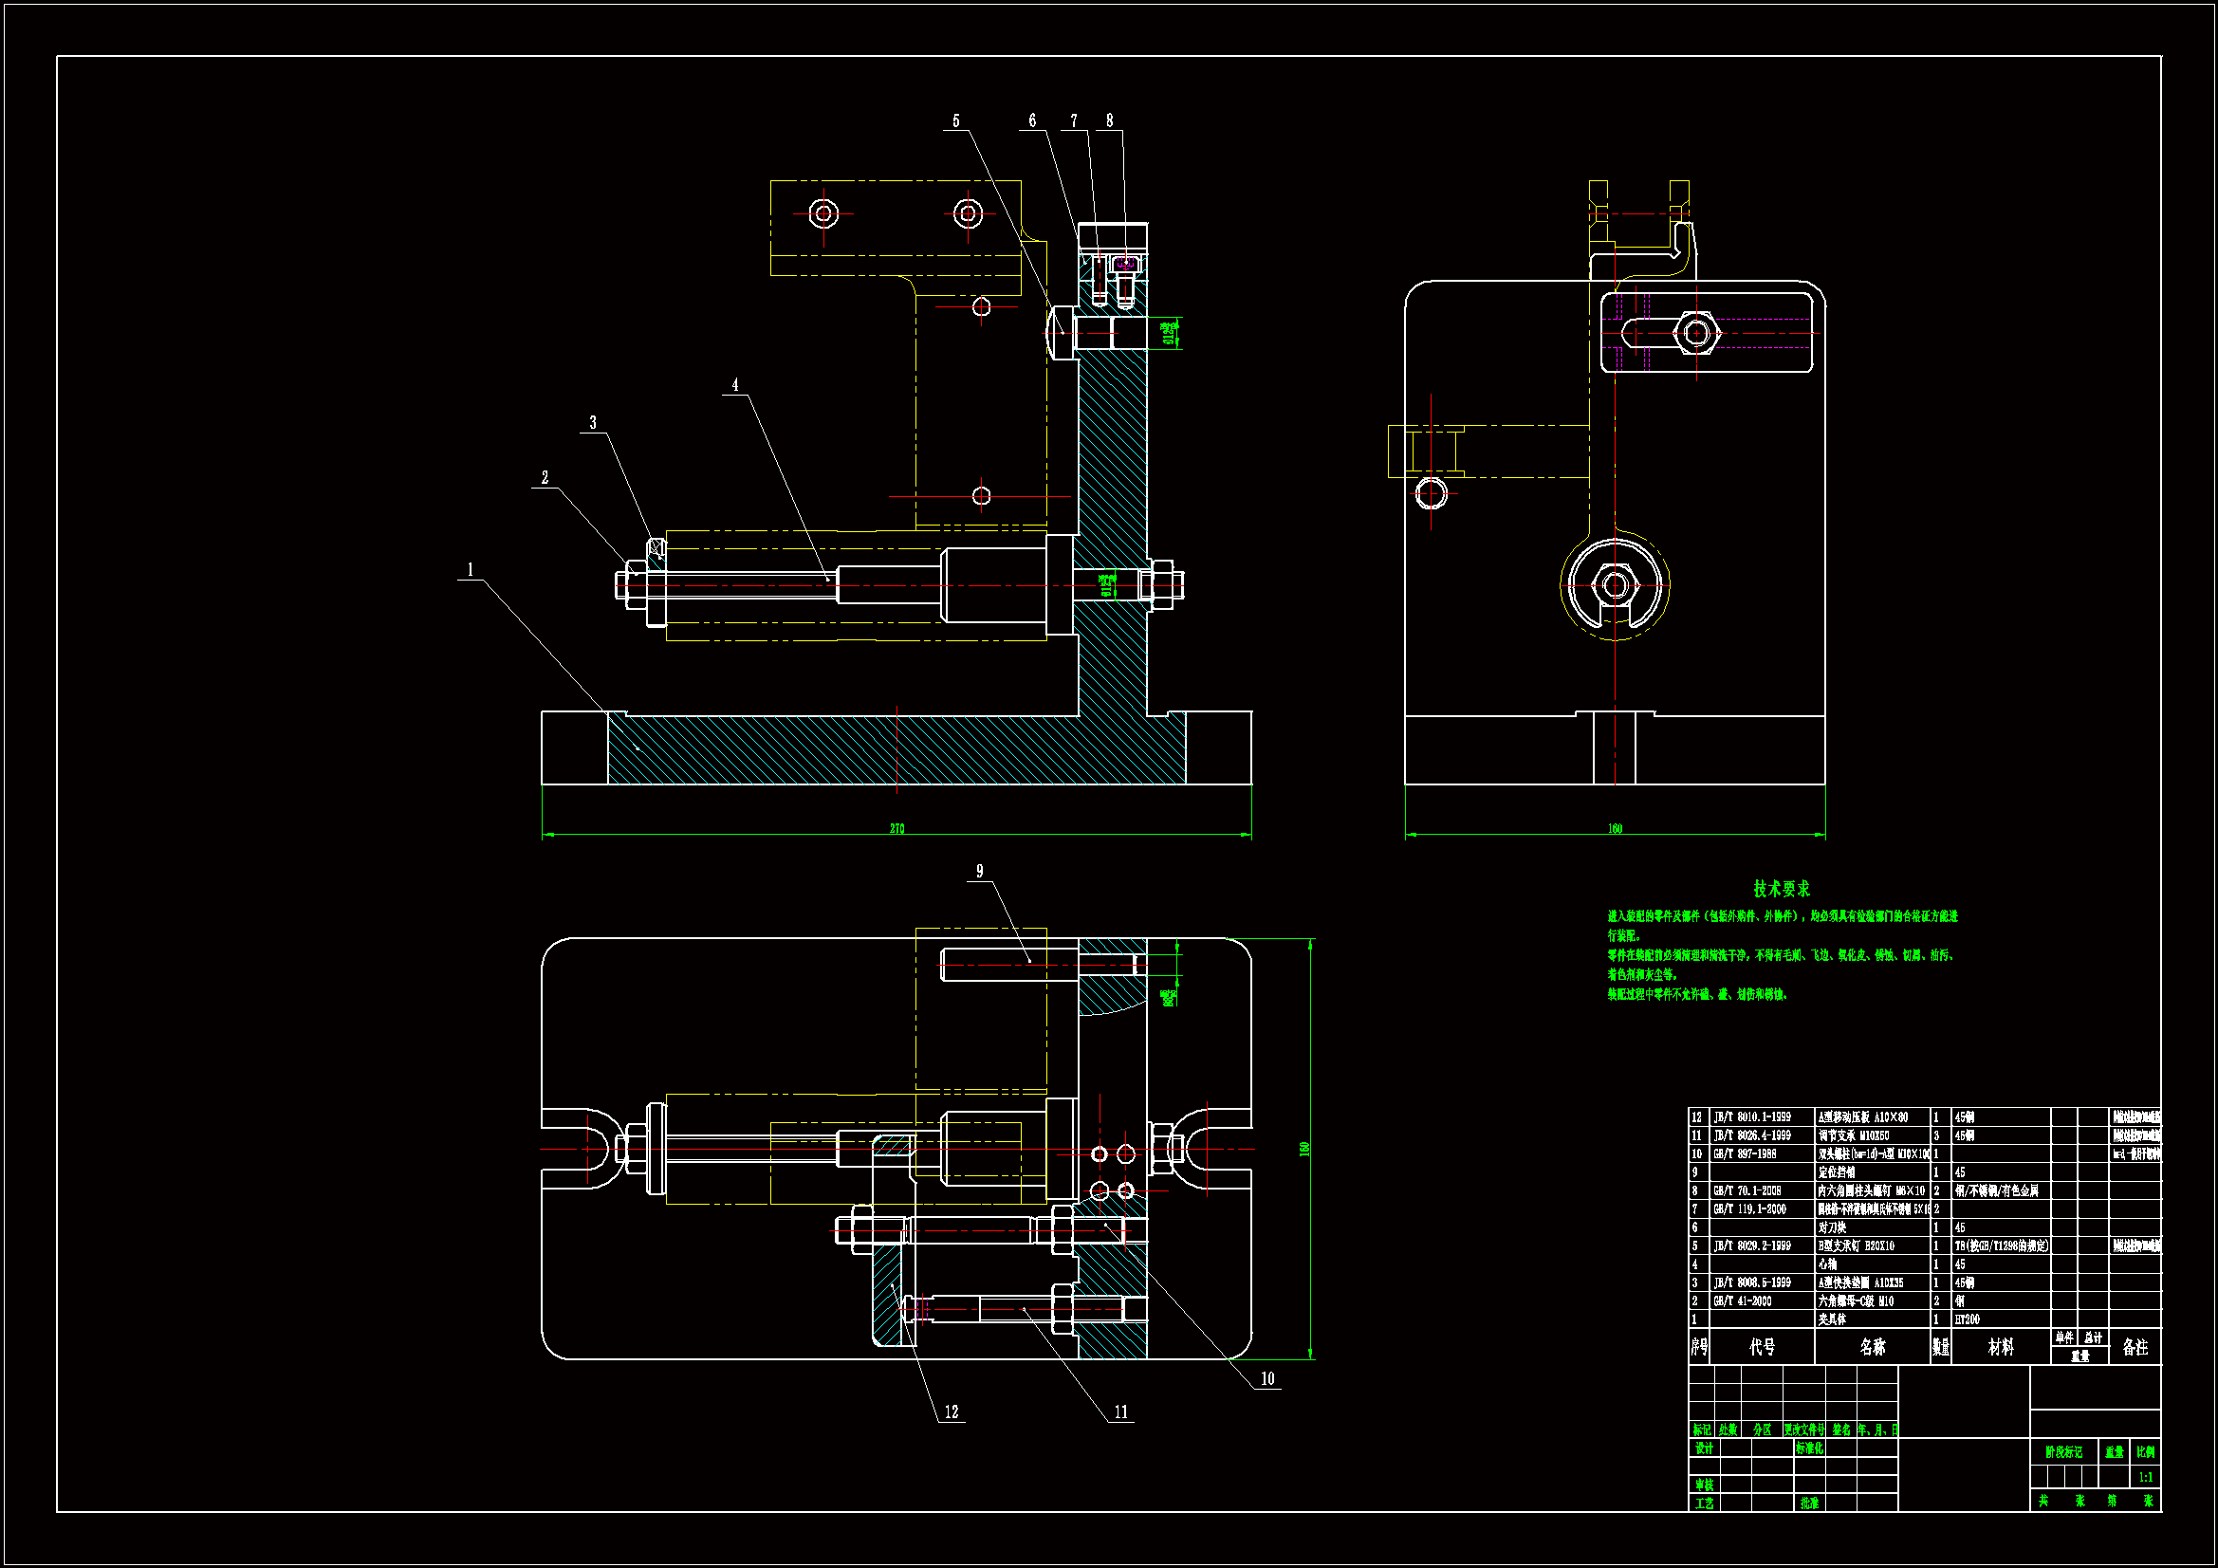Click the 270 width dimension text
Screen dimensions: 2218x1568
tap(896, 829)
